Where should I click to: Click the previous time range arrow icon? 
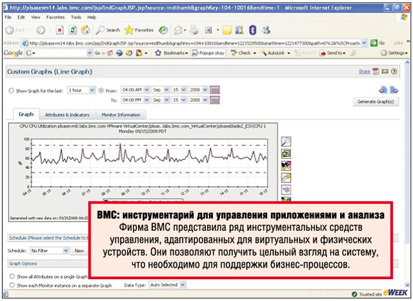383,90
